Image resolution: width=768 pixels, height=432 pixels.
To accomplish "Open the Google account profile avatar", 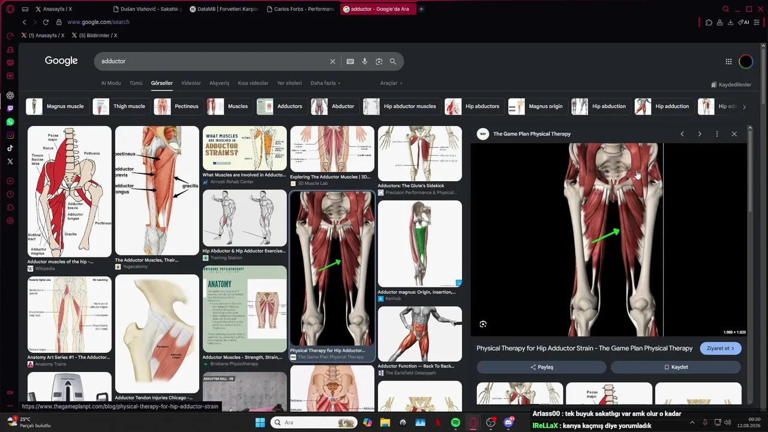I will pos(746,61).
